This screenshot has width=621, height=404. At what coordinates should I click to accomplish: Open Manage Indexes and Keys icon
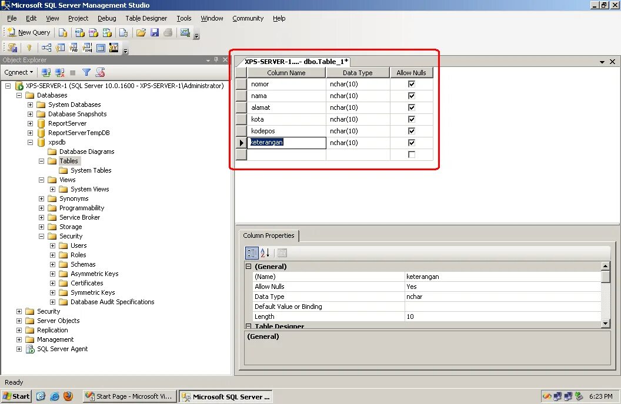coord(60,48)
